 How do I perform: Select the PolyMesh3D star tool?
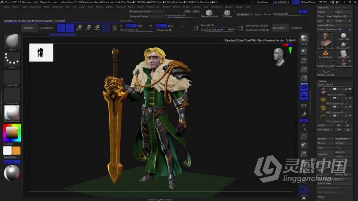pyautogui.click(x=343, y=45)
